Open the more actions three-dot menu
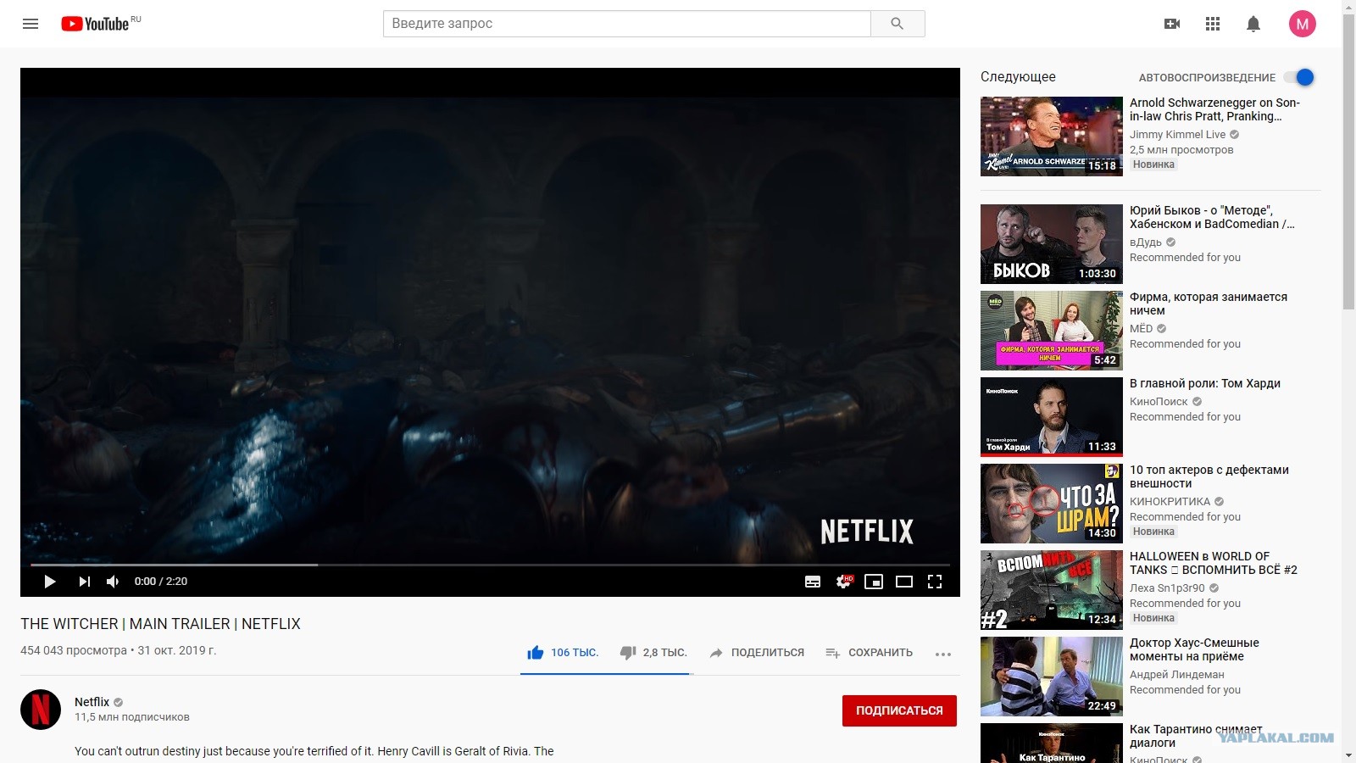The height and width of the screenshot is (763, 1356). [943, 654]
